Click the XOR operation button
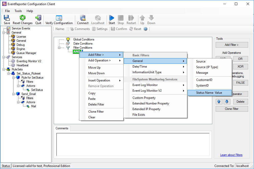Viewport: 254px width, 169px height. pyautogui.click(x=240, y=67)
